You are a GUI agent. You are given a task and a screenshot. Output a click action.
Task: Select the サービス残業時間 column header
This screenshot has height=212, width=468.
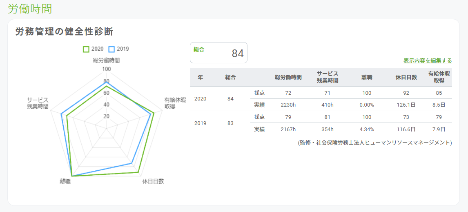[x=328, y=77]
